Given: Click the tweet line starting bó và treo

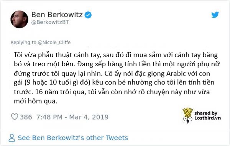Looking at the screenshot, I should tap(117, 64).
